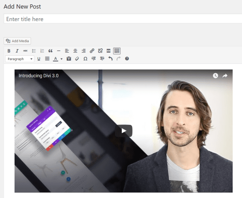
Task: Apply strikethrough to text
Action: coord(25,51)
